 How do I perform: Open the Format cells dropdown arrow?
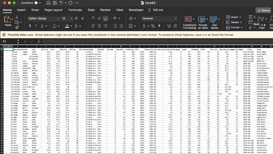pyautogui.click(x=242, y=27)
